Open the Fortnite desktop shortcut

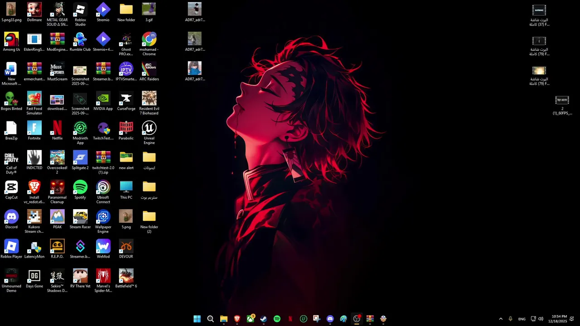pos(34,130)
